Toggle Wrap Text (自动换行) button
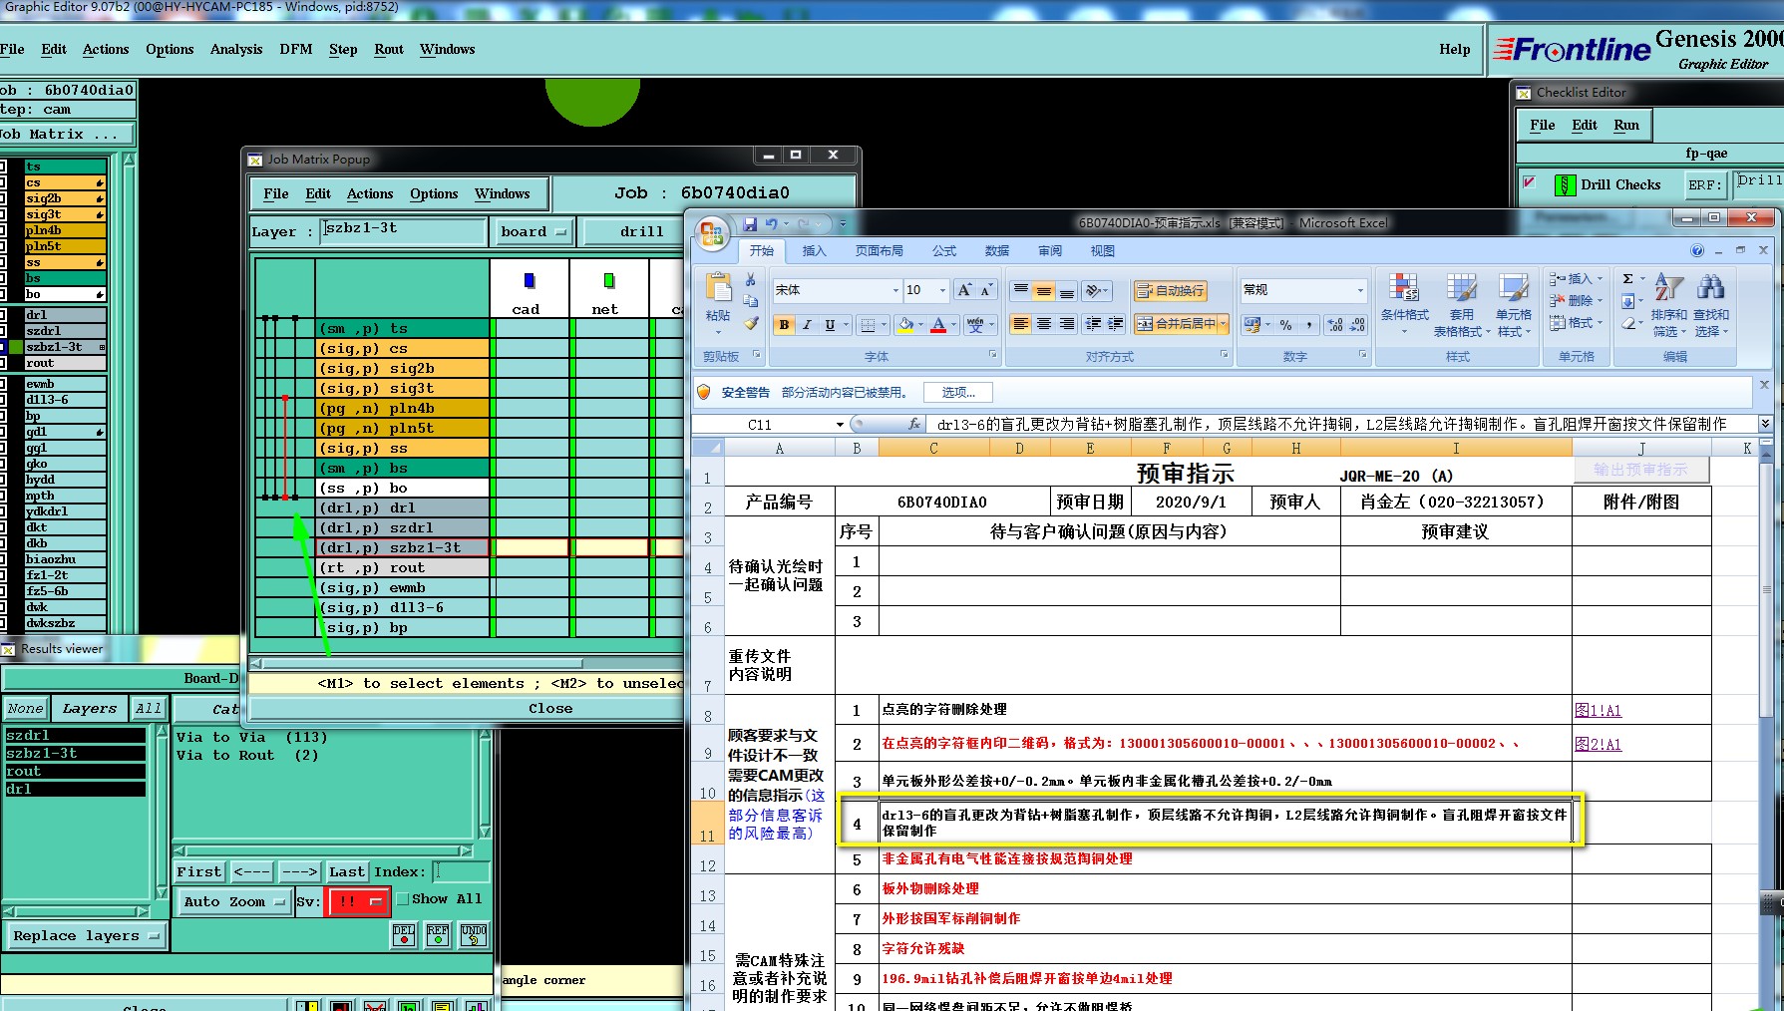The height and width of the screenshot is (1011, 1784). click(1170, 290)
